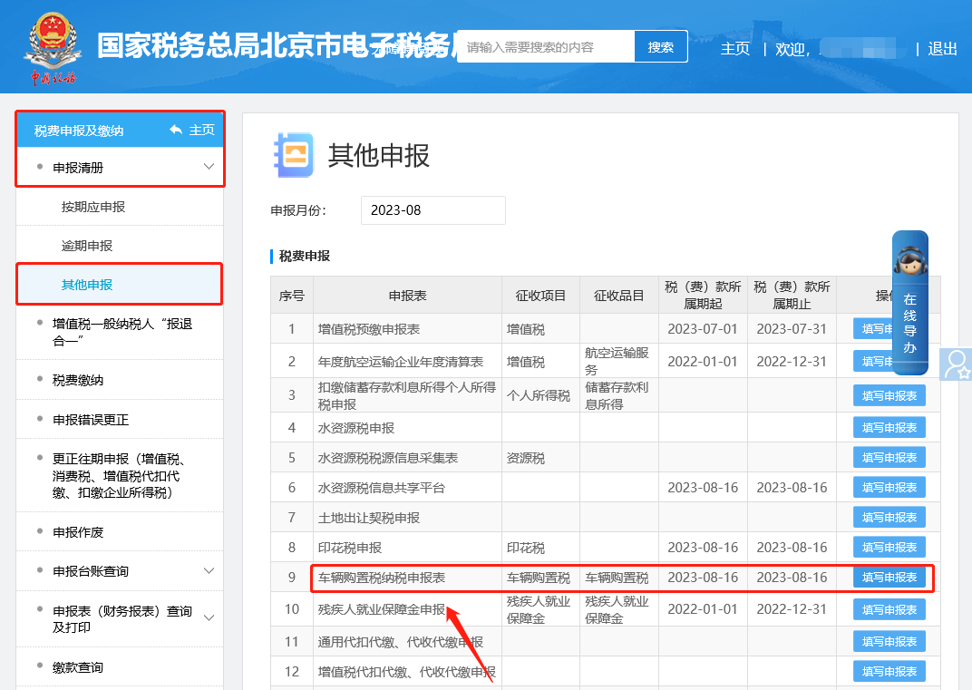
Task: Expand 申报表(财务报表)查询及打印 chevron
Action: coord(209,617)
